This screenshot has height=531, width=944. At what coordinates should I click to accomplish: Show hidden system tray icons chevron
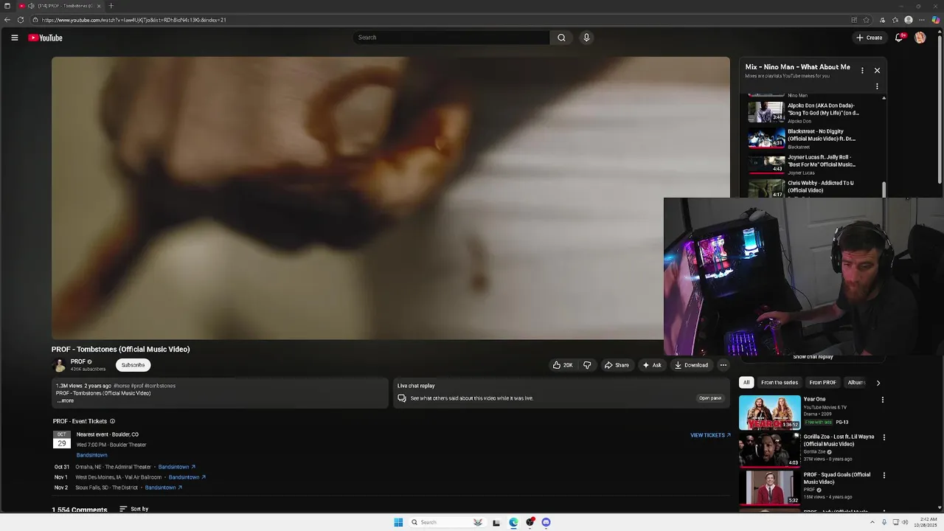pyautogui.click(x=872, y=522)
